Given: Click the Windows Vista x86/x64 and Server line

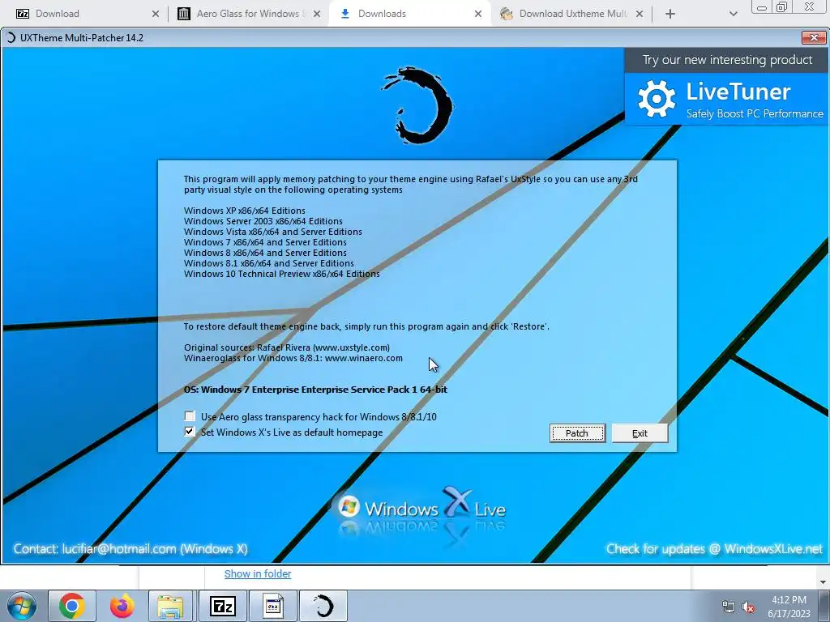Looking at the screenshot, I should click(273, 232).
